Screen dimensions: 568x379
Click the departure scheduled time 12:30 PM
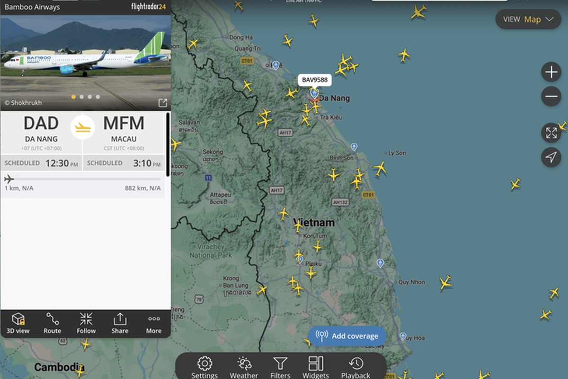62,163
